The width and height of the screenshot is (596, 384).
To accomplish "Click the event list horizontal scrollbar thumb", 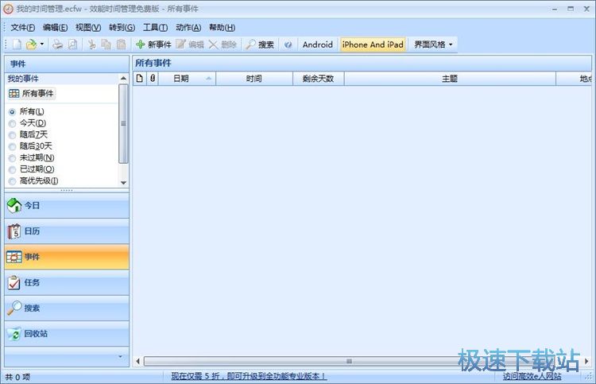I will 349,361.
